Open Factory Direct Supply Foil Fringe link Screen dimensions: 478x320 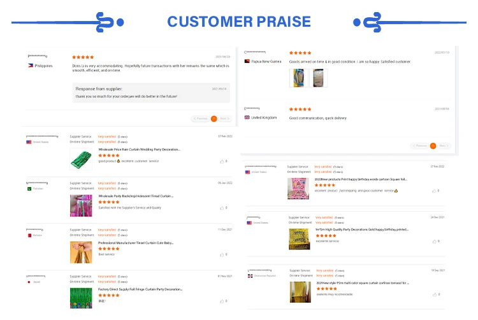[x=140, y=289]
